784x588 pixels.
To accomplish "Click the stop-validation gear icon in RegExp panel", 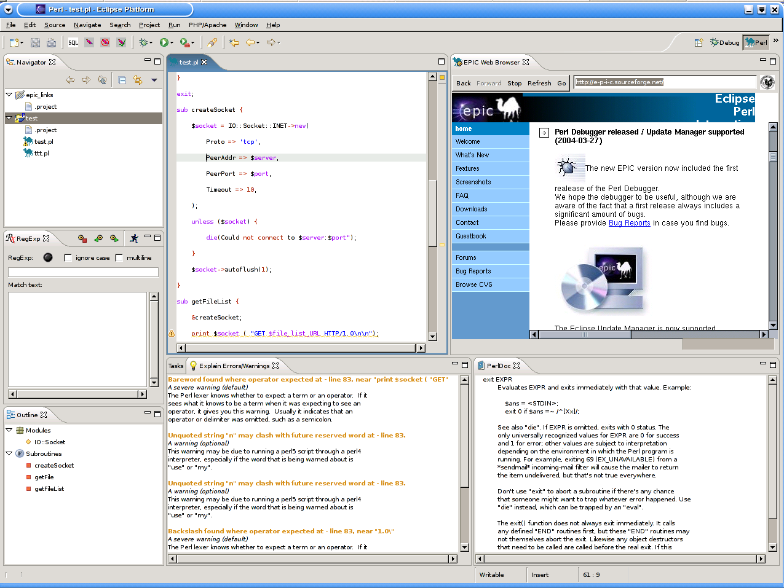I will 82,238.
